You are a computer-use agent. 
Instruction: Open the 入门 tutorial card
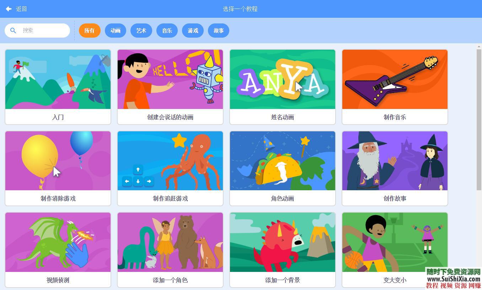(x=58, y=87)
